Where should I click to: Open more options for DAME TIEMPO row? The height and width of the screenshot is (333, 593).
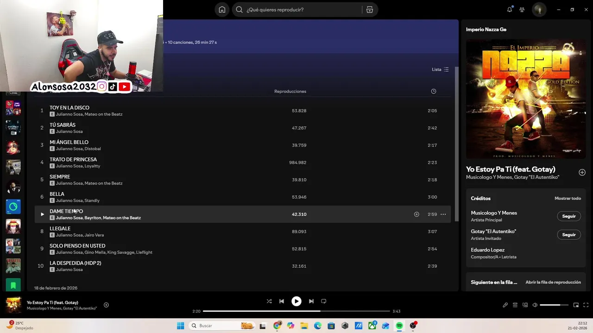(443, 214)
